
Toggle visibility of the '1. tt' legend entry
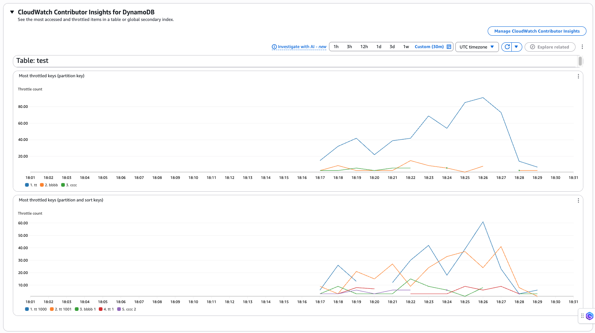[x=31, y=185]
